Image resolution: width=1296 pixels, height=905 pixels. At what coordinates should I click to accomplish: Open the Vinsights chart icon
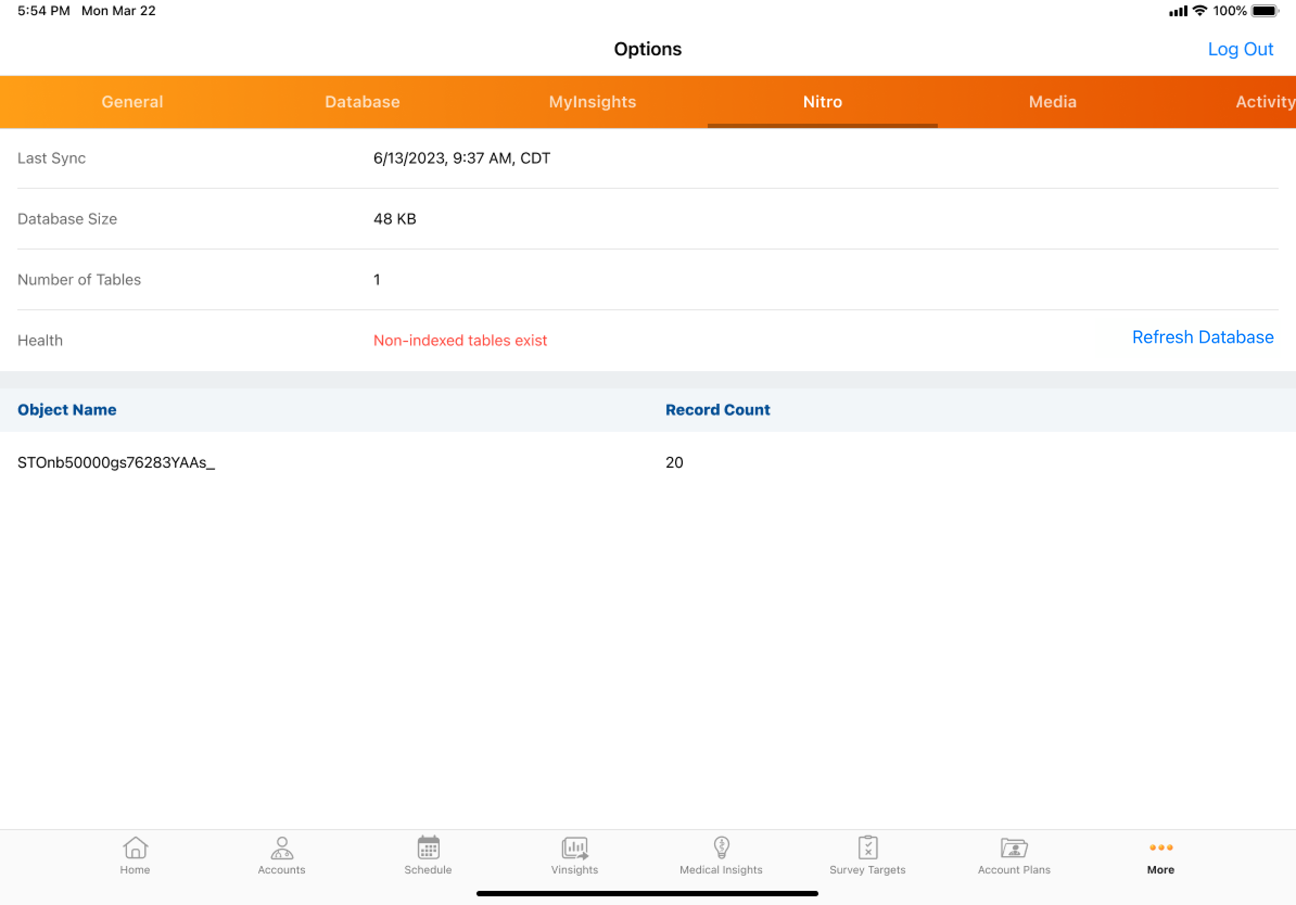pos(575,847)
